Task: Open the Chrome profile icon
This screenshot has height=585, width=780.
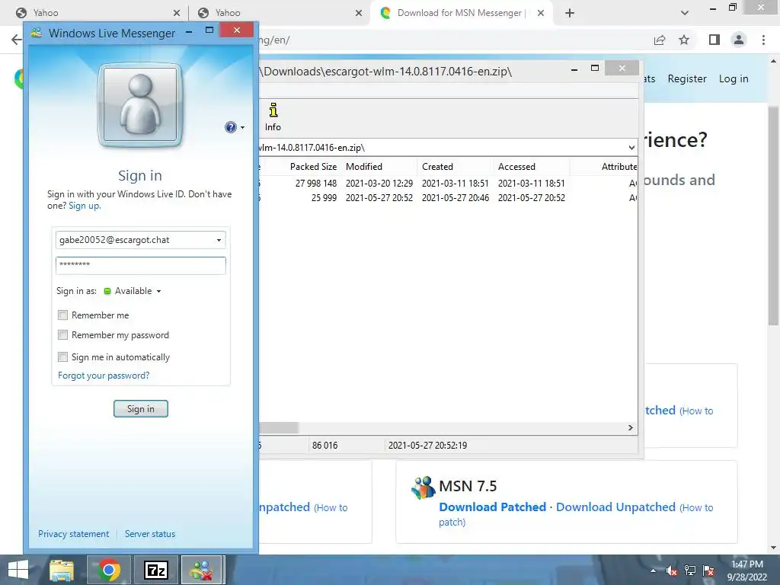Action: [x=739, y=40]
